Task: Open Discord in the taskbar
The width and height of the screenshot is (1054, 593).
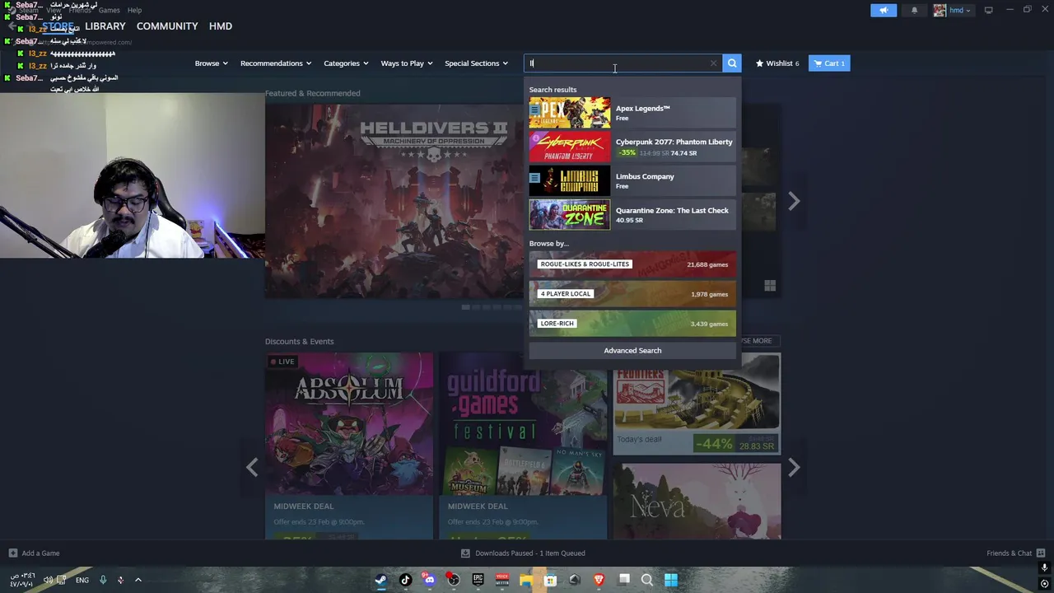Action: [x=429, y=580]
